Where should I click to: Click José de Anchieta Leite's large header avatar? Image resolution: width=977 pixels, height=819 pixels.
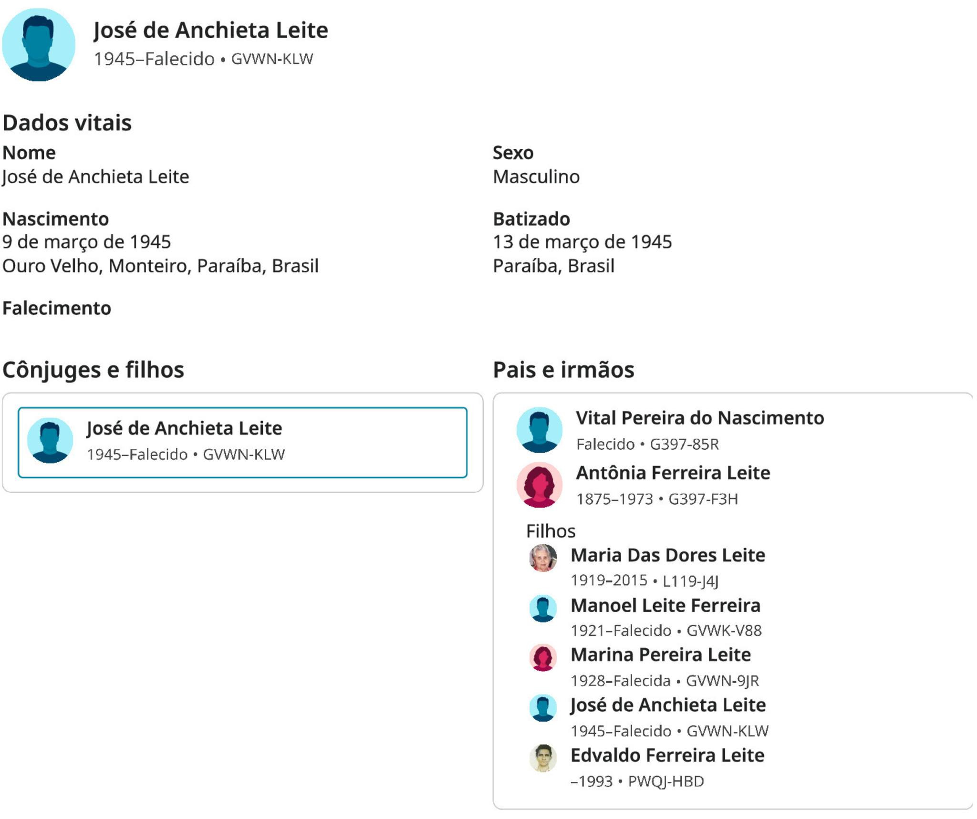point(39,45)
